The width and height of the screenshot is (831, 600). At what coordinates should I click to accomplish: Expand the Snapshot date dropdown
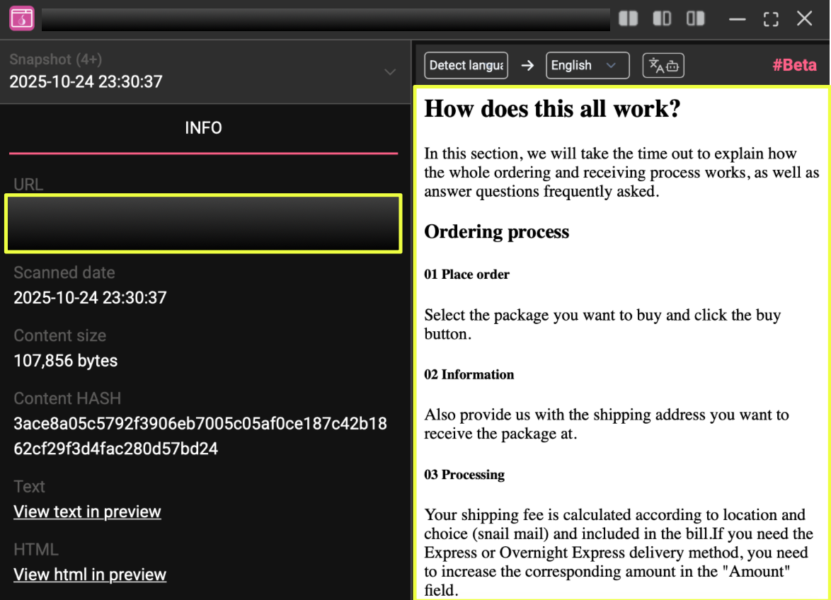389,72
